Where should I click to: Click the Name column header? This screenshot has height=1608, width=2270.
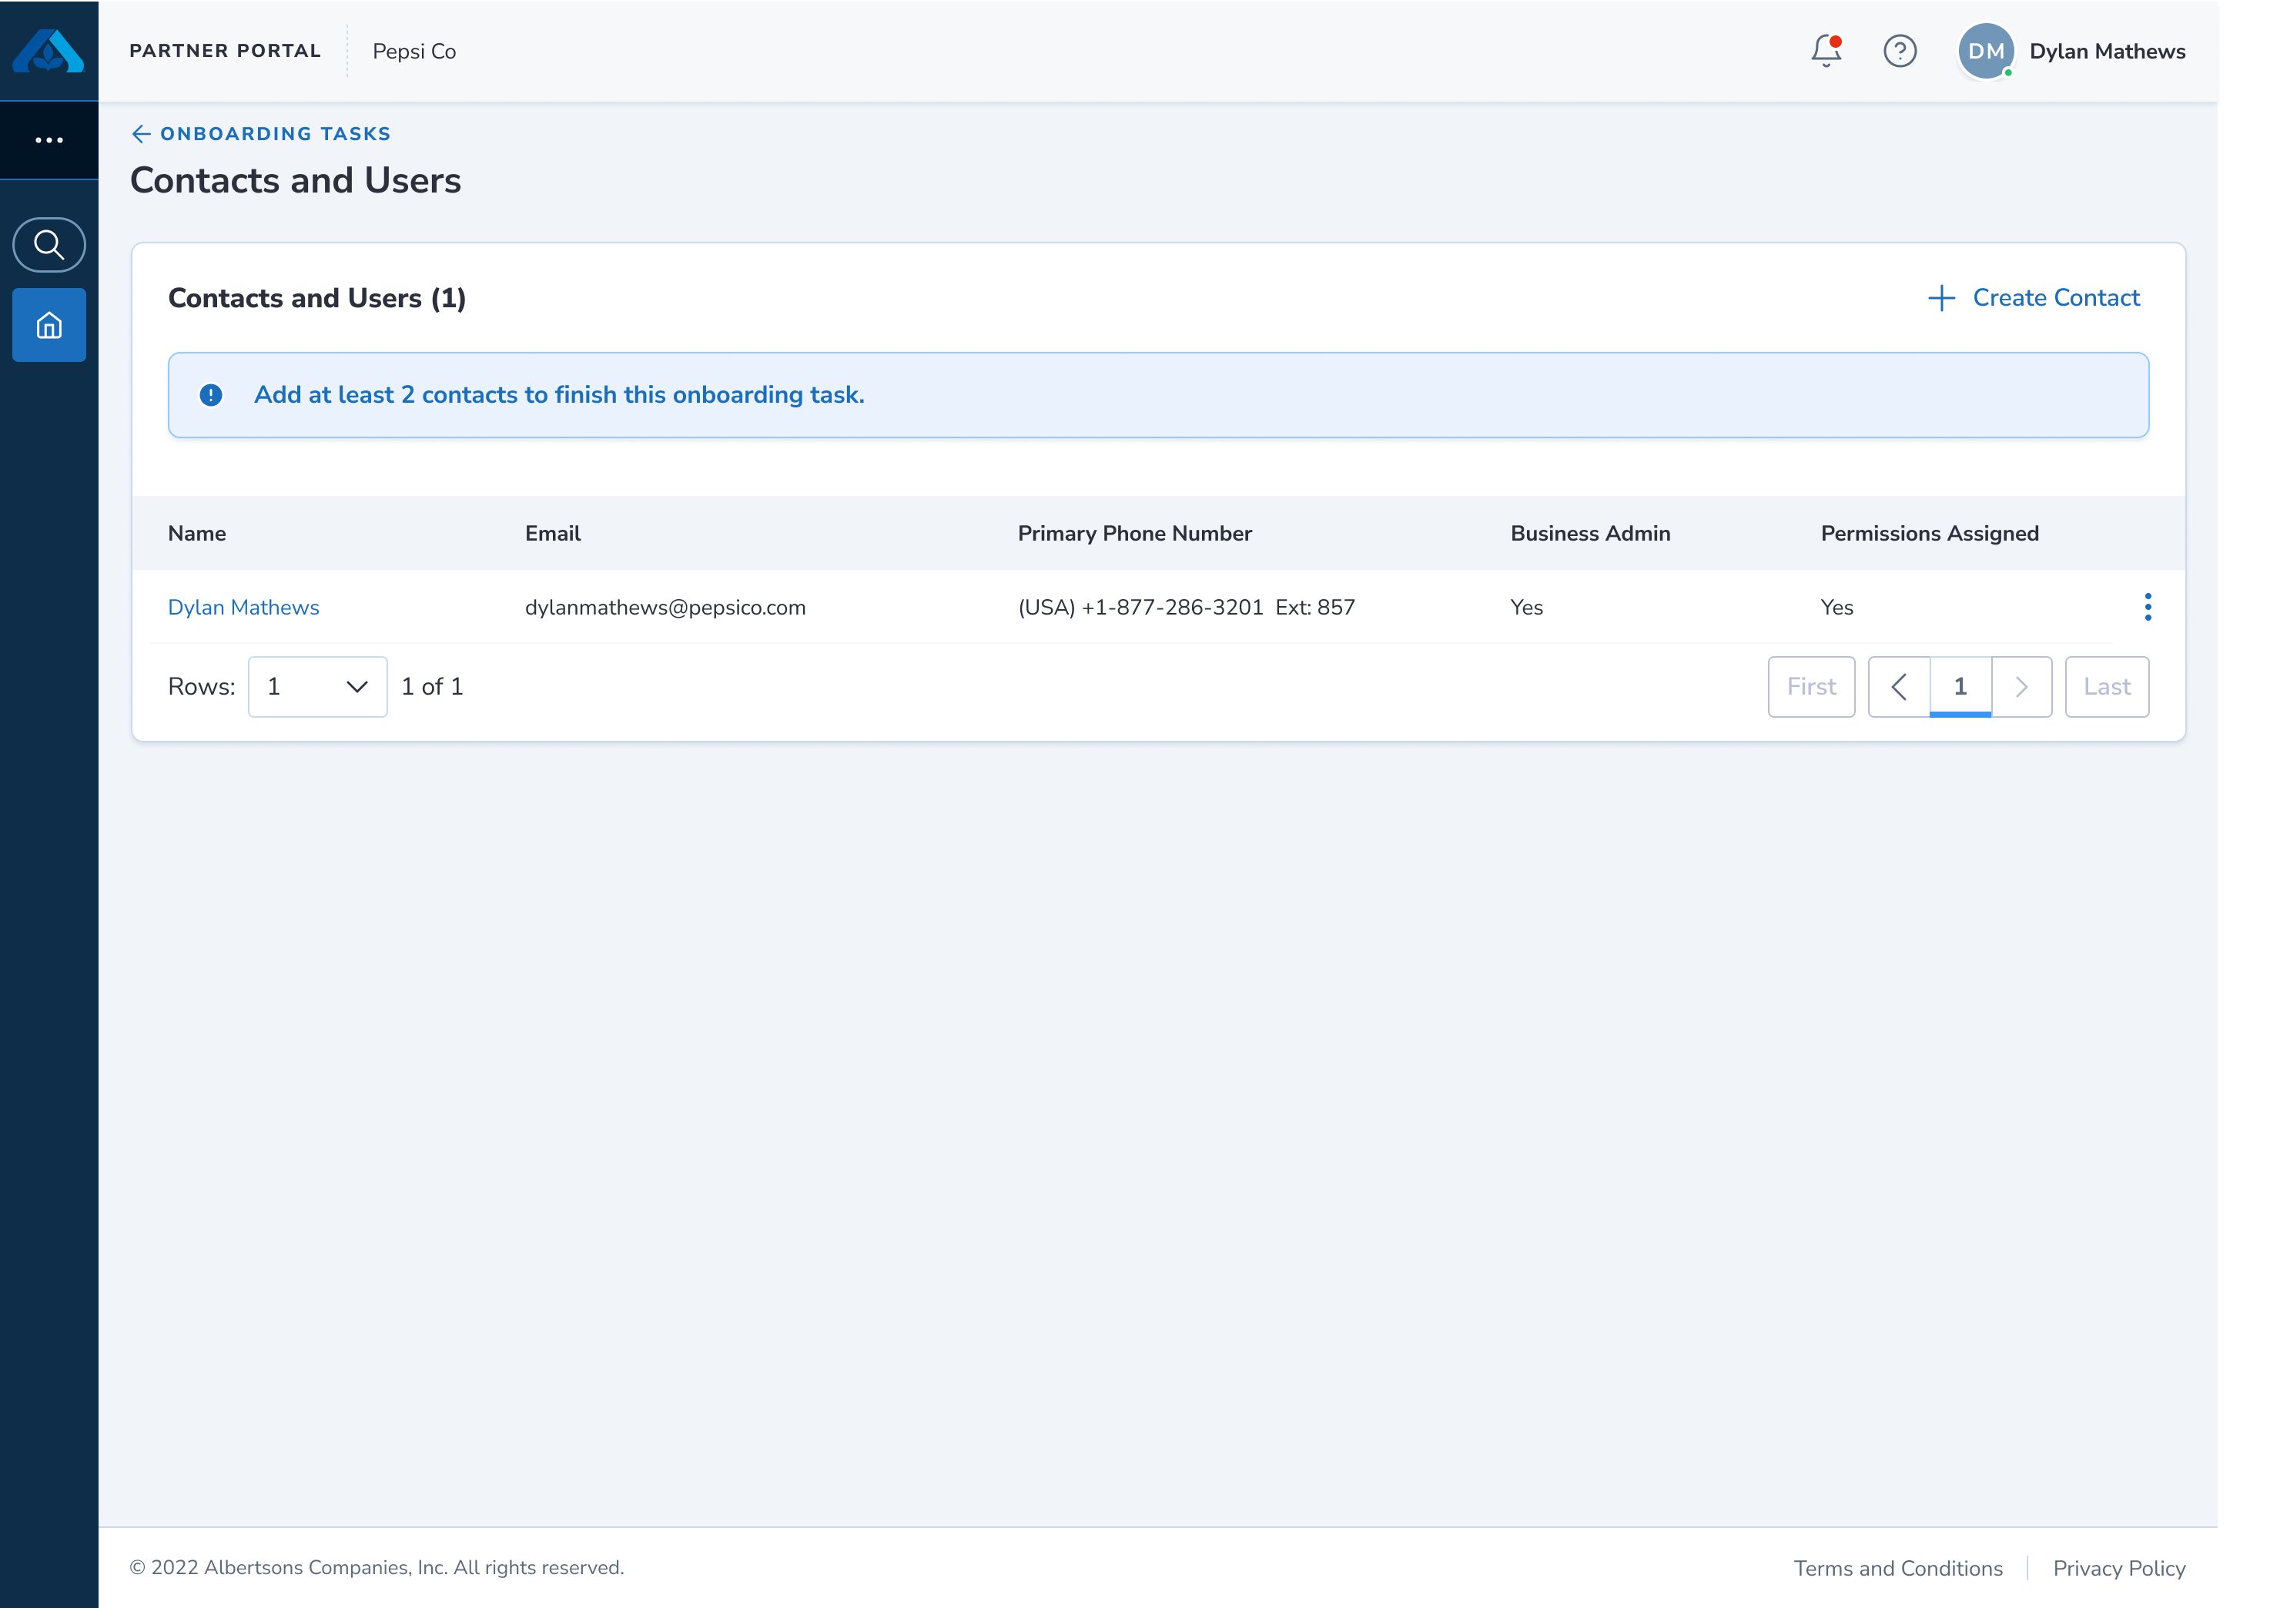(x=197, y=534)
